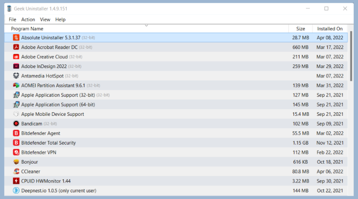This screenshot has width=358, height=199.
Task: Open the File menu
Action: (12, 20)
